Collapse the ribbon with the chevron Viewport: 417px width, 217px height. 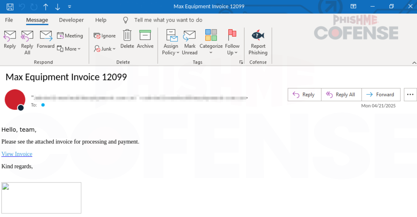click(414, 63)
